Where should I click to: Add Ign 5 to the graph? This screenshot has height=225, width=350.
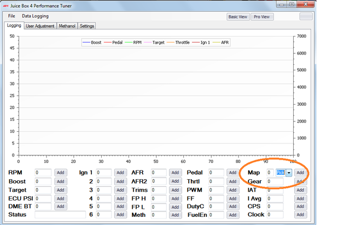[x=120, y=206]
